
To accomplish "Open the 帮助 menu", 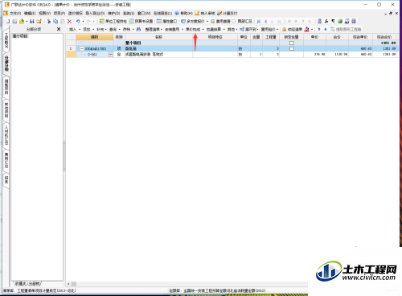I will 184,13.
